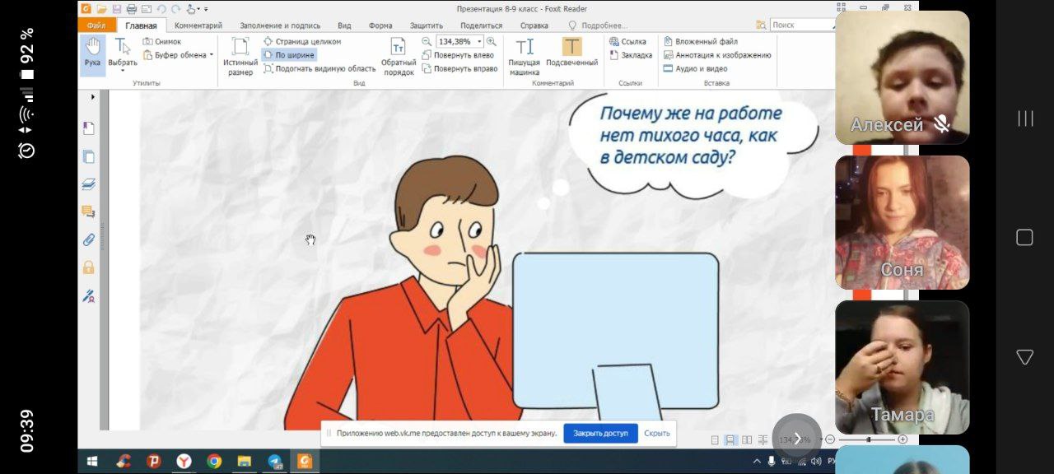Insert a Ссылка link
Viewport: 1054px width, 474px height.
tap(627, 41)
